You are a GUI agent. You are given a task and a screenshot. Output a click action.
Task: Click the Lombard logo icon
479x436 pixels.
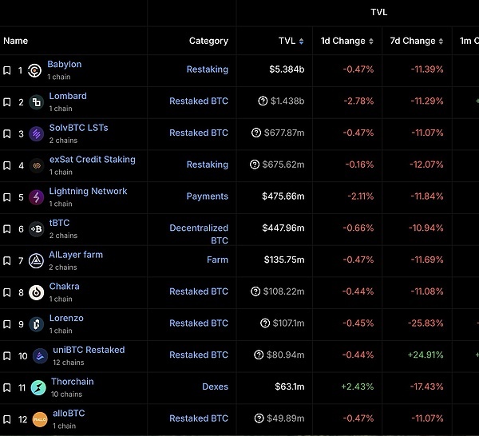tap(36, 102)
